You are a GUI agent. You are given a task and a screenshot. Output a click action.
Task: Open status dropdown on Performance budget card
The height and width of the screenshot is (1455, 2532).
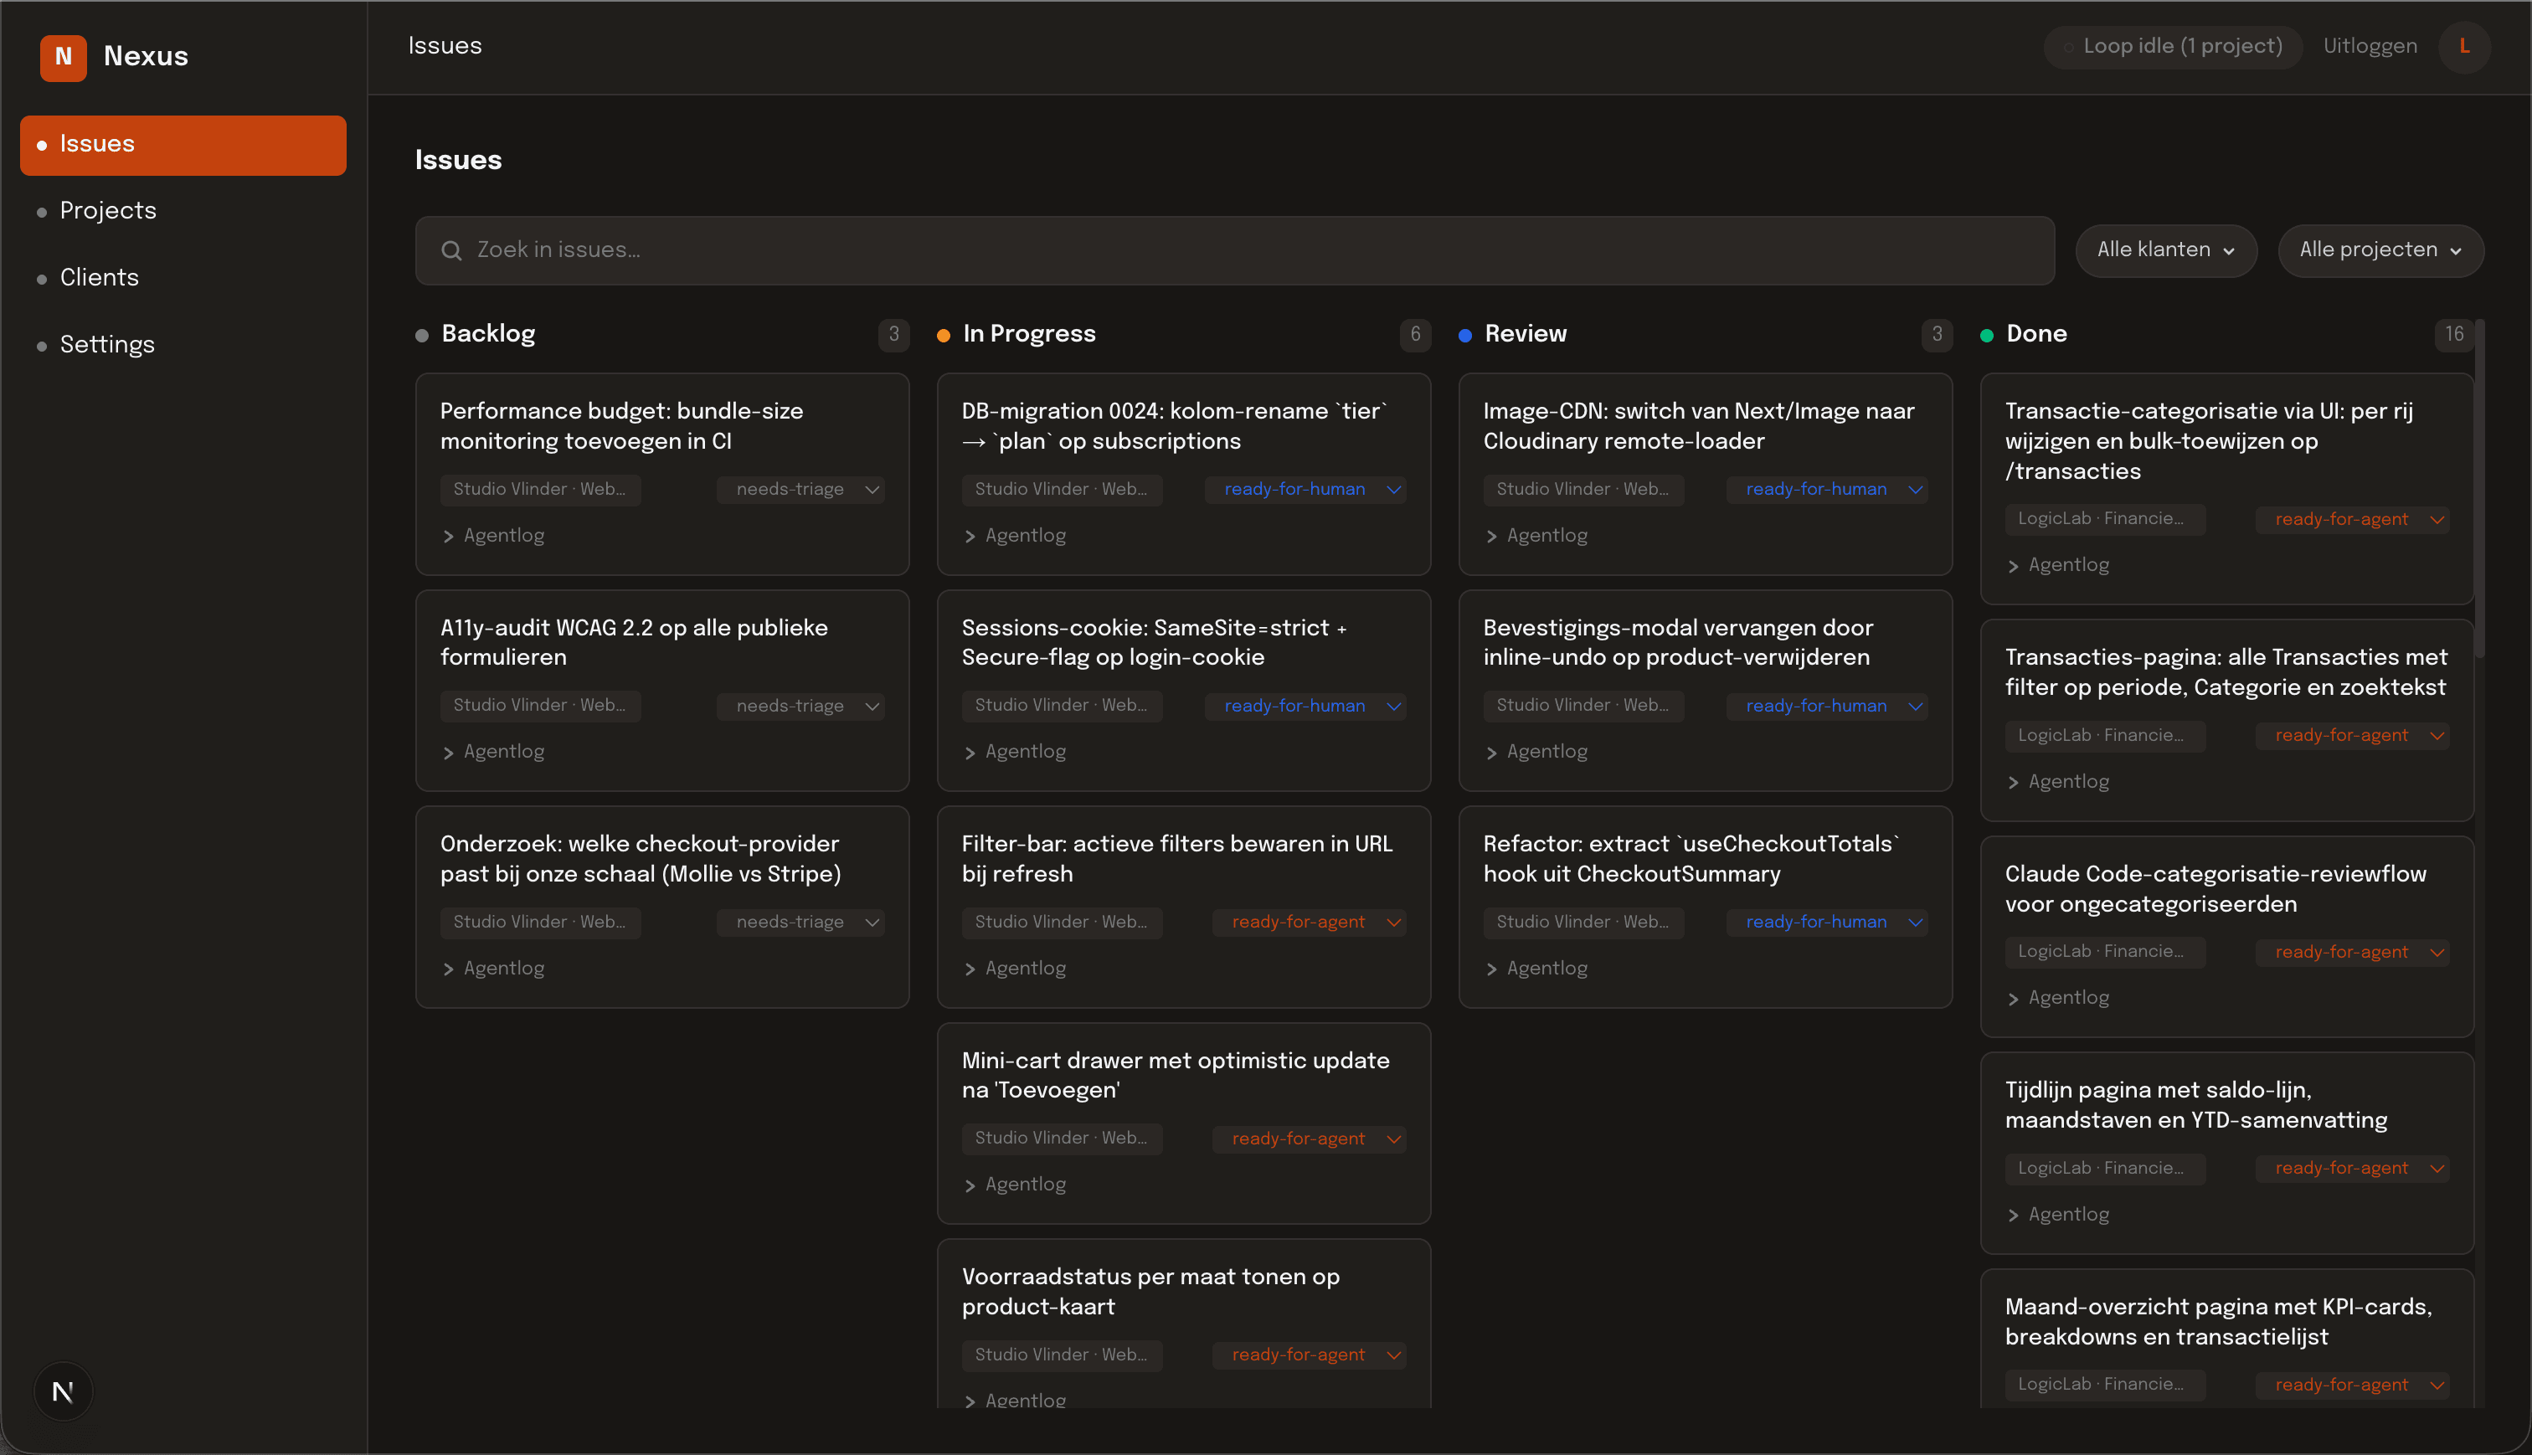coord(800,490)
